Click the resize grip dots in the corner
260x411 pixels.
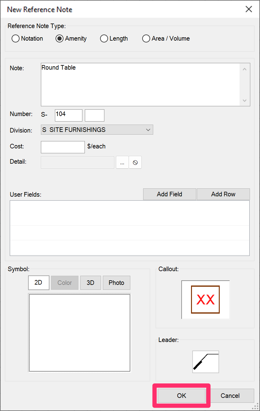[x=255, y=406]
